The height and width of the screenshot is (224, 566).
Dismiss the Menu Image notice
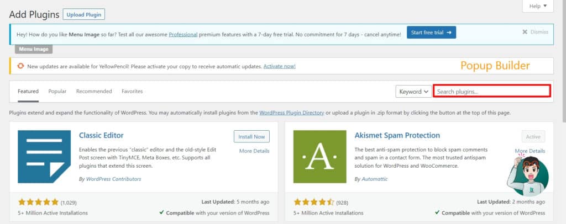535,32
